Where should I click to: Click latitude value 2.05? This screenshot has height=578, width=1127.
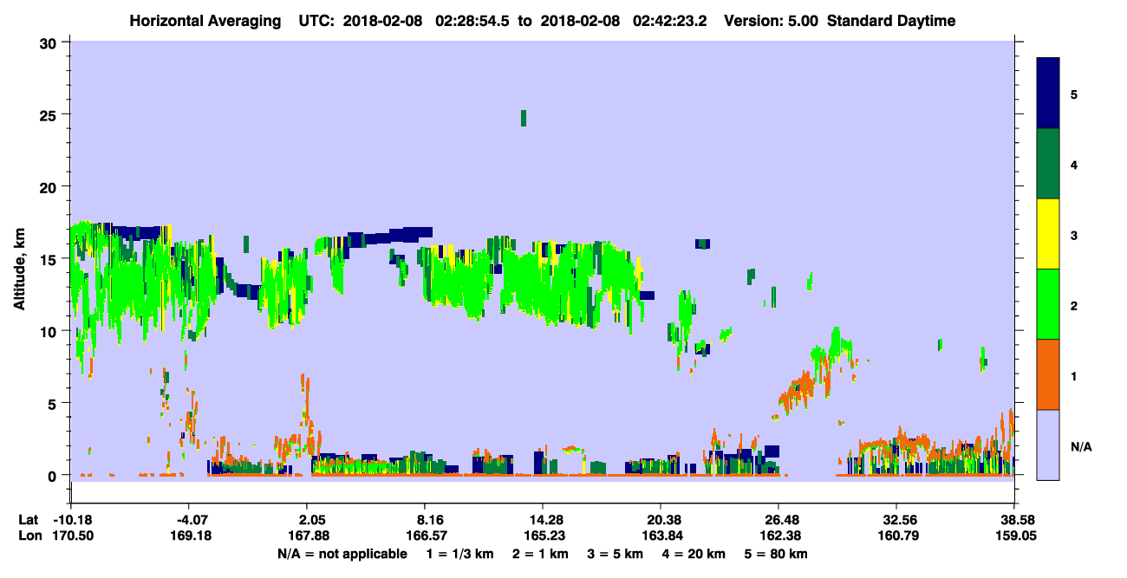point(311,520)
